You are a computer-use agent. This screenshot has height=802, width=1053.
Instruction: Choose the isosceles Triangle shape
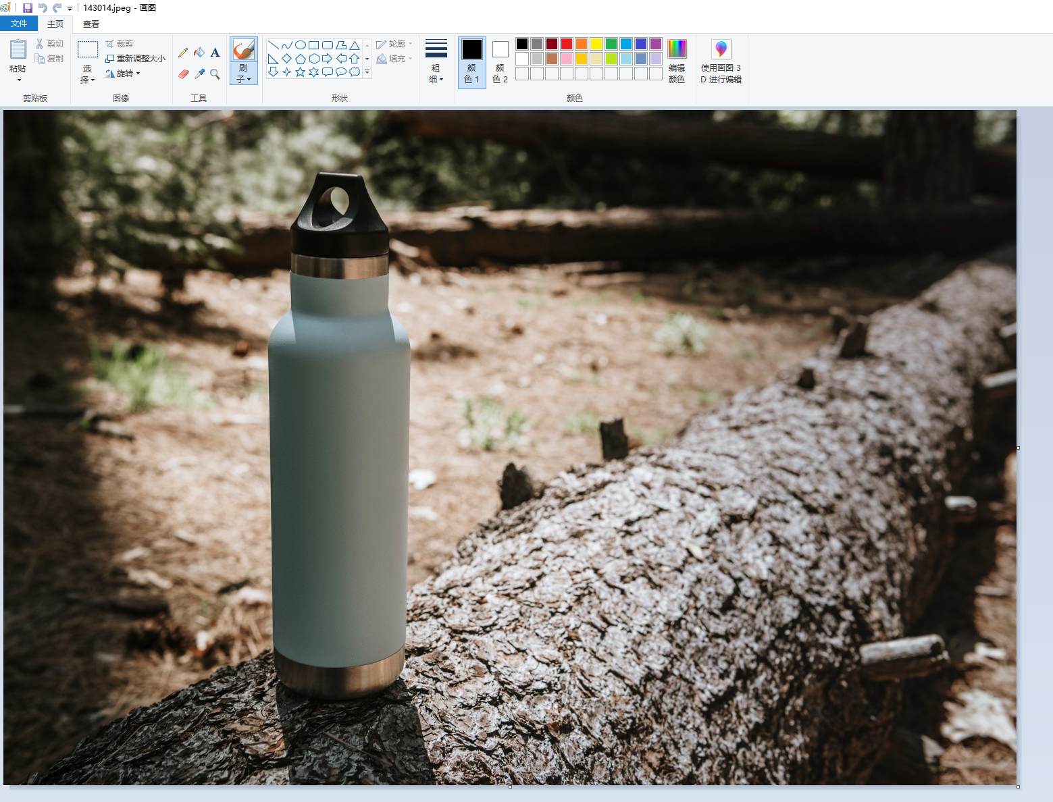[x=355, y=45]
